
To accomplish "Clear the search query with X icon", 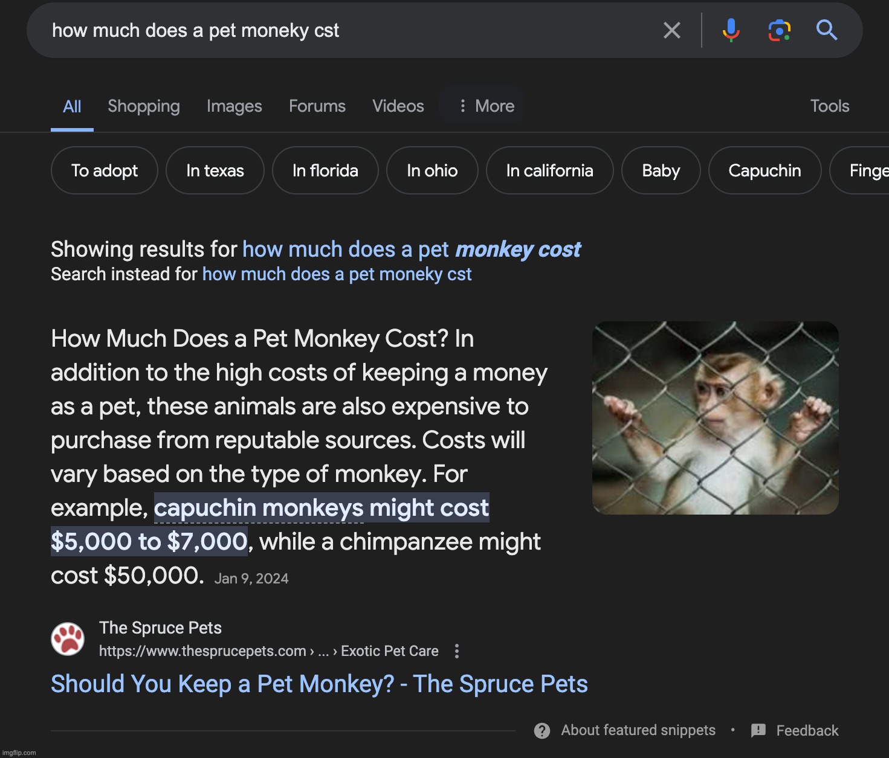I will pos(671,30).
